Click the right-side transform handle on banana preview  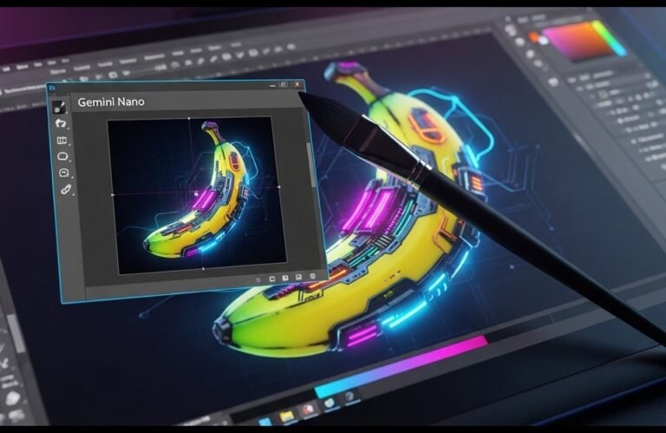click(x=279, y=187)
